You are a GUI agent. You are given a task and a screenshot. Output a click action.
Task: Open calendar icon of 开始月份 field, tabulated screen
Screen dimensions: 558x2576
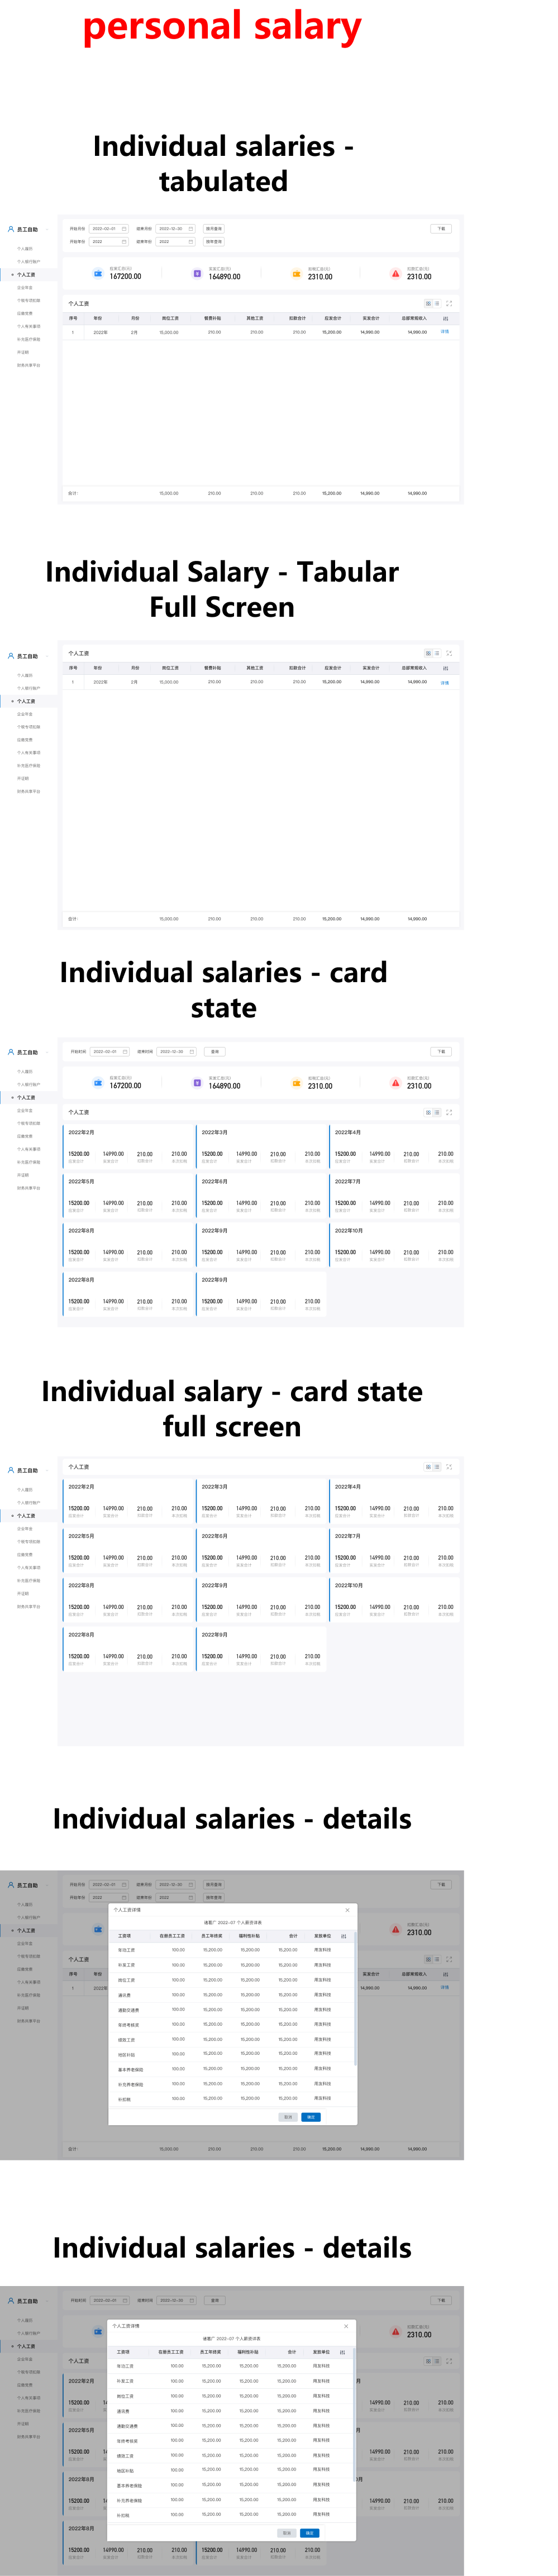[x=124, y=229]
